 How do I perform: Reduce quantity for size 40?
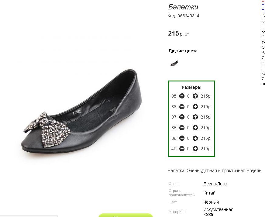[x=182, y=149]
